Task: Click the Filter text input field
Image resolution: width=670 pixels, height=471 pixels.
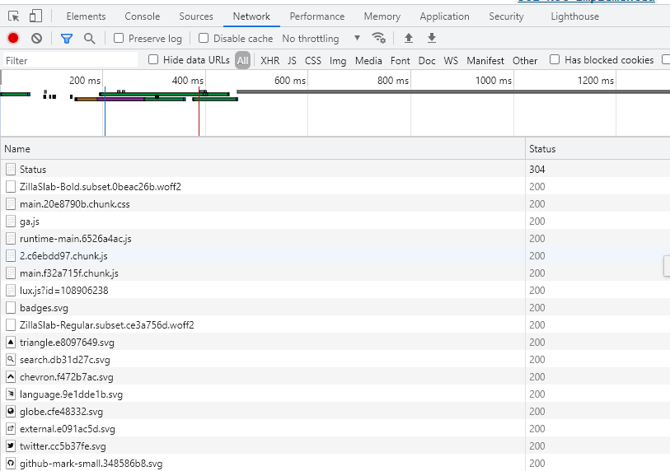Action: click(71, 60)
